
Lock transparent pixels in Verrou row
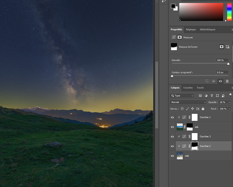pos(182,109)
